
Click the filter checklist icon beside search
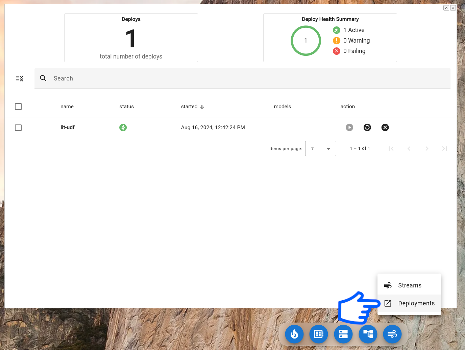20,78
